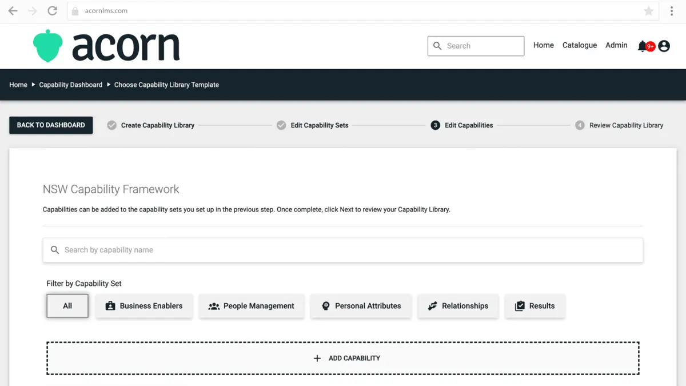686x386 pixels.
Task: Open Catalogue in the top navigation
Action: pyautogui.click(x=580, y=45)
